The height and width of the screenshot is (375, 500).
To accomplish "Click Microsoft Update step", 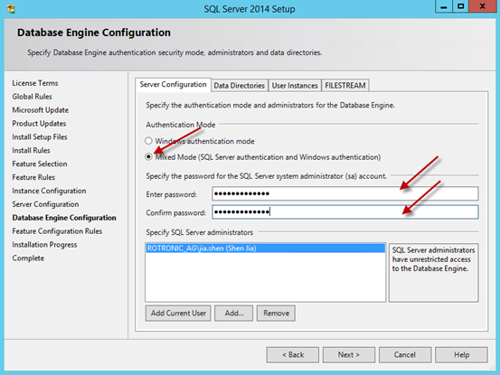I will [41, 110].
